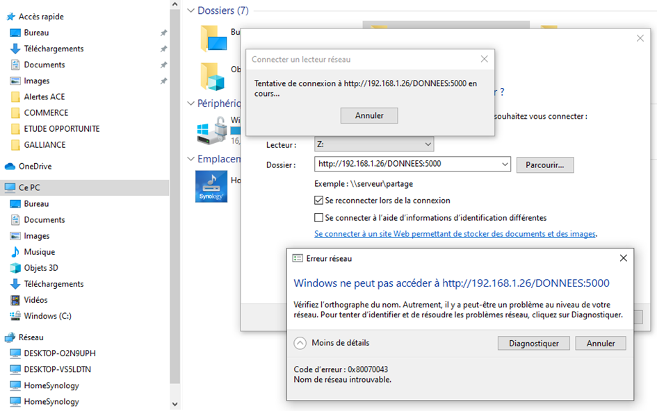The image size is (657, 411).
Task: Click the Parcourir... button
Action: pyautogui.click(x=544, y=165)
